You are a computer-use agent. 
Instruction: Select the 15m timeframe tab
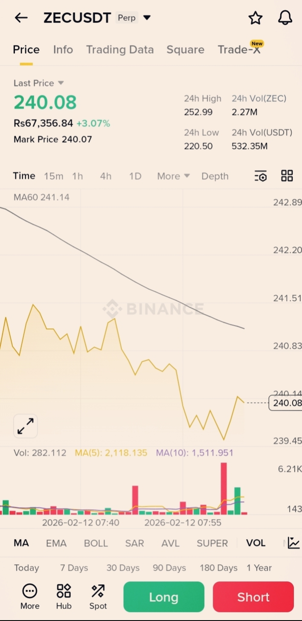[x=54, y=176]
